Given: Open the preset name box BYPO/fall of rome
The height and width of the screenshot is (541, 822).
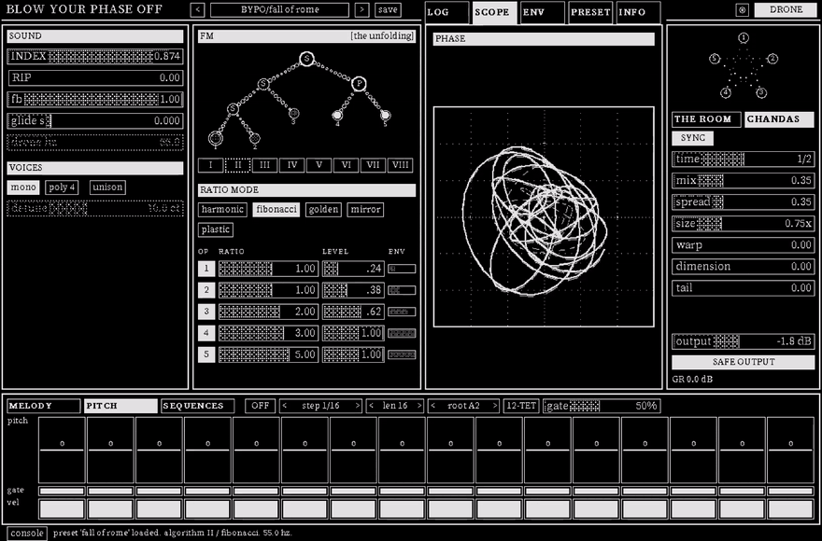Looking at the screenshot, I should pos(279,10).
